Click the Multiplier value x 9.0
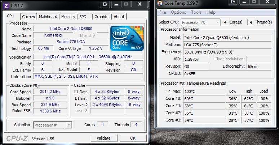279x145 pixels. 50,98
